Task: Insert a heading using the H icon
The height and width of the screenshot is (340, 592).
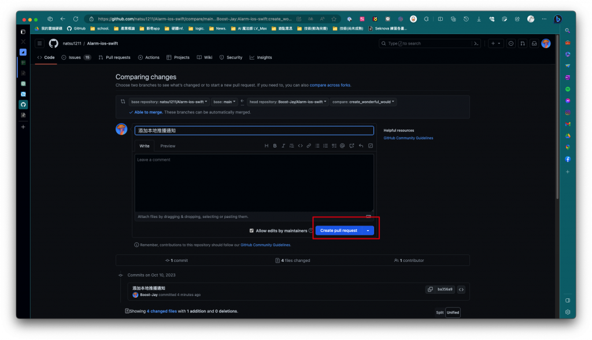Action: pos(267,146)
